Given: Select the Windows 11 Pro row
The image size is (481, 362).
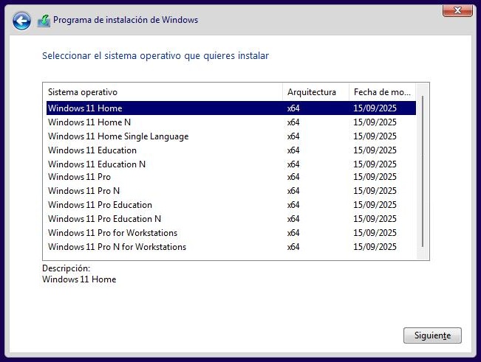Looking at the screenshot, I should [x=231, y=177].
